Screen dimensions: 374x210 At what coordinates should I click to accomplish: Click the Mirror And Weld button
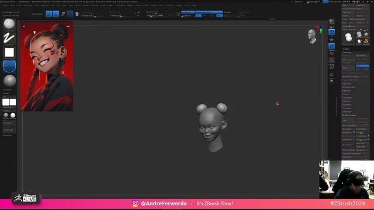(349, 125)
